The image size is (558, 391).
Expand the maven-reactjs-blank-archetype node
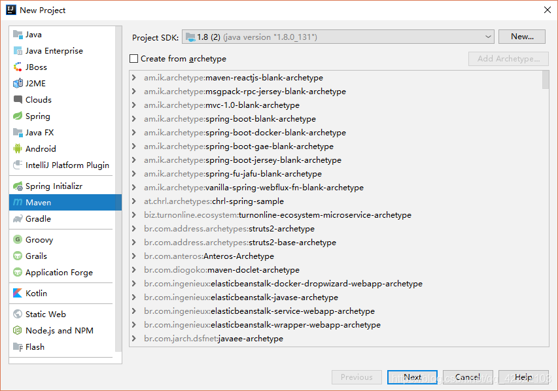click(134, 78)
